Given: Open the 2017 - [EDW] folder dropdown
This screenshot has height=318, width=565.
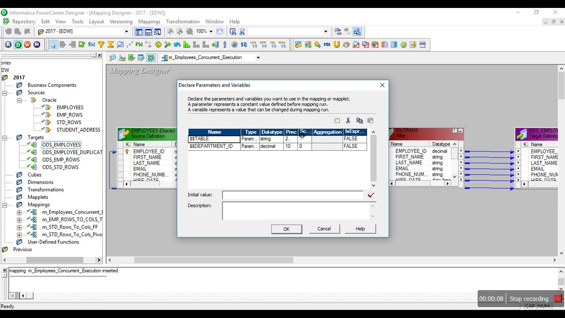Looking at the screenshot, I should coord(126,32).
